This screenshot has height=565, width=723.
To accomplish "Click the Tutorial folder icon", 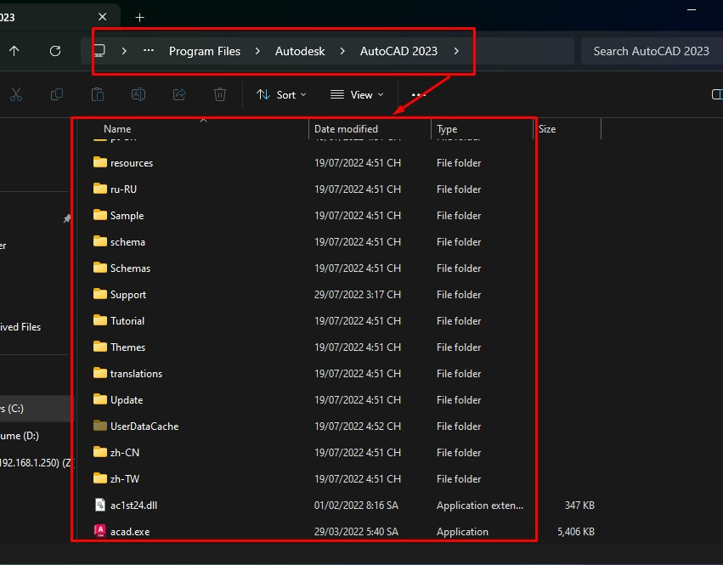I will pos(100,320).
